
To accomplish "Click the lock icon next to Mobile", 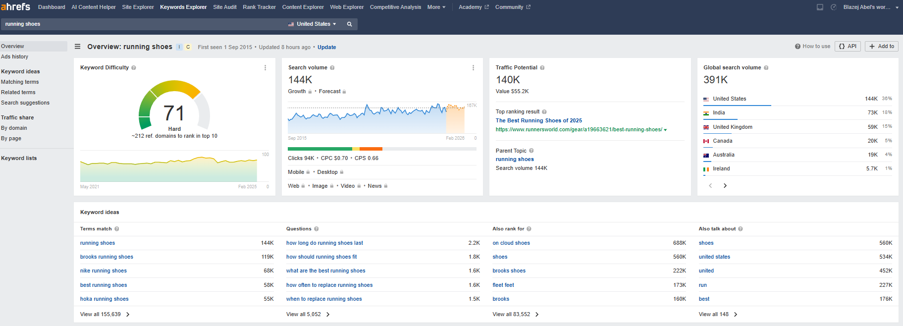I will tap(308, 172).
